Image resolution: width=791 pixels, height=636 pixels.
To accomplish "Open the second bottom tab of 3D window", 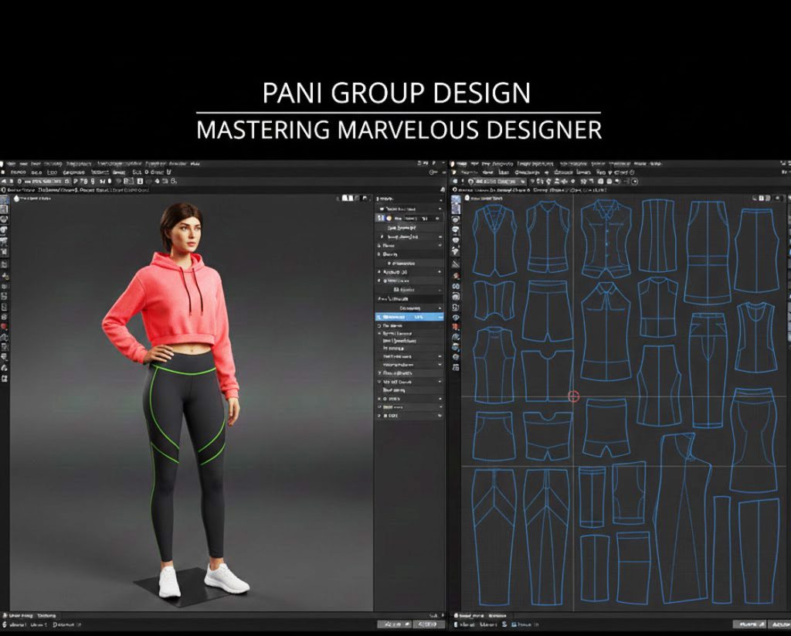I will (47, 616).
